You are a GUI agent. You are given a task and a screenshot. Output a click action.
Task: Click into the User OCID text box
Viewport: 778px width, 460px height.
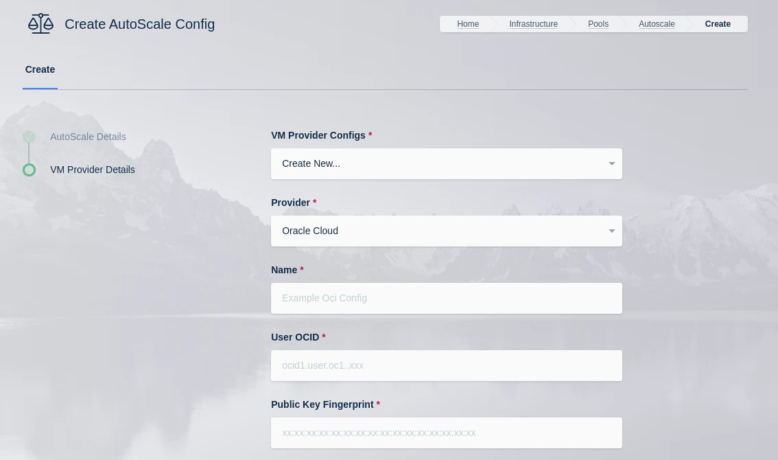pos(446,366)
